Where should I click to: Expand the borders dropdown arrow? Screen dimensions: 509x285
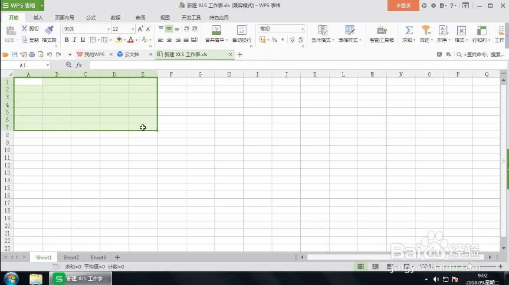[x=98, y=40]
